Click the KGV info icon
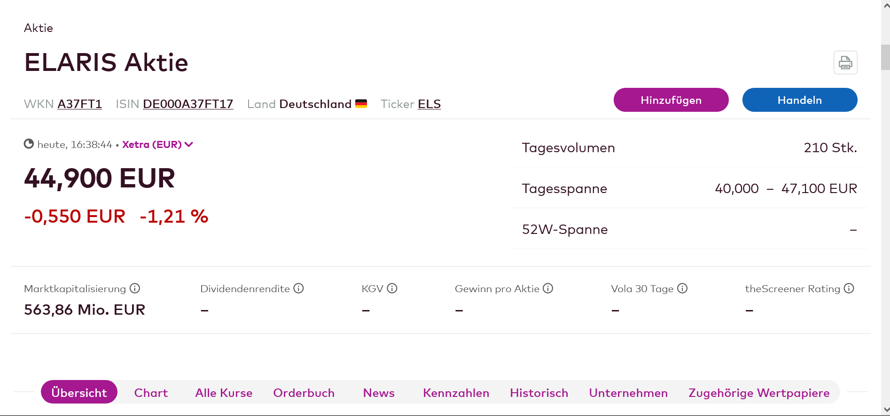The height and width of the screenshot is (419, 890). point(392,288)
